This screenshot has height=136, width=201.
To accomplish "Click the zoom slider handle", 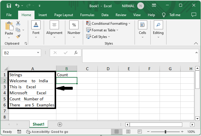I will (x=166, y=132).
